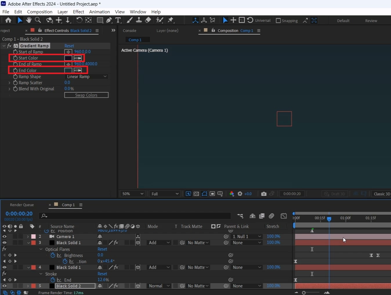Open Black Solid 2 Normal mode dropdown

(159, 286)
